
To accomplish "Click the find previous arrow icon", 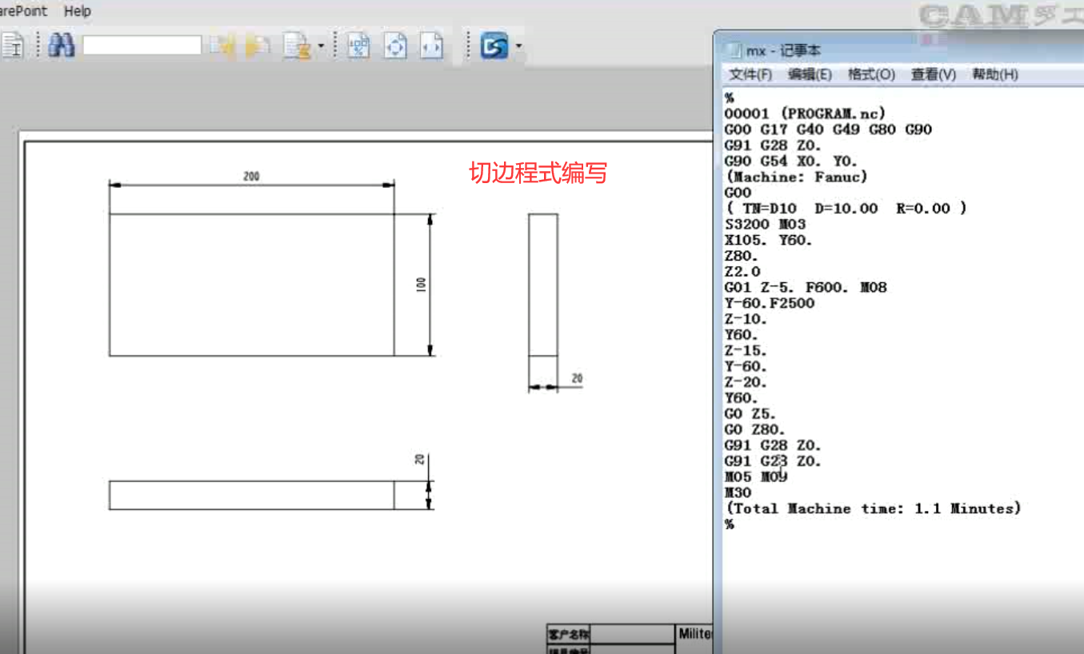I will 223,46.
